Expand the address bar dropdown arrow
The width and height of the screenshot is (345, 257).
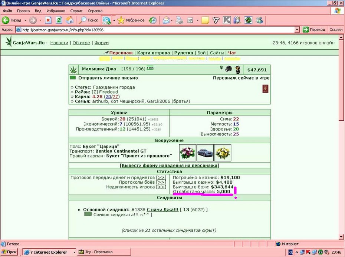(x=297, y=29)
